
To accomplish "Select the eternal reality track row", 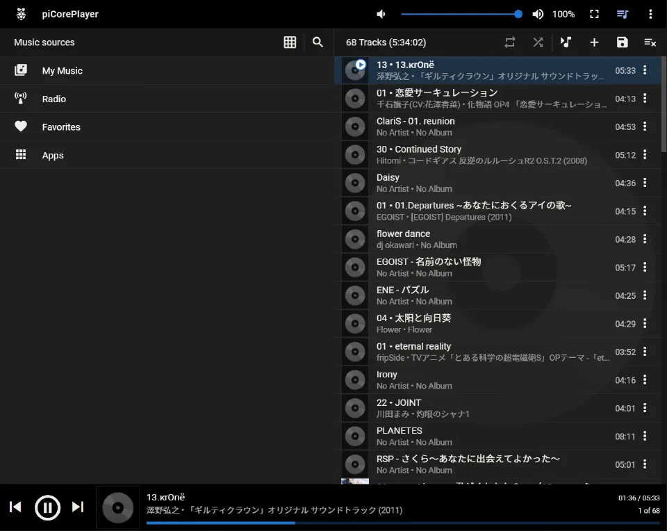I will (x=497, y=352).
